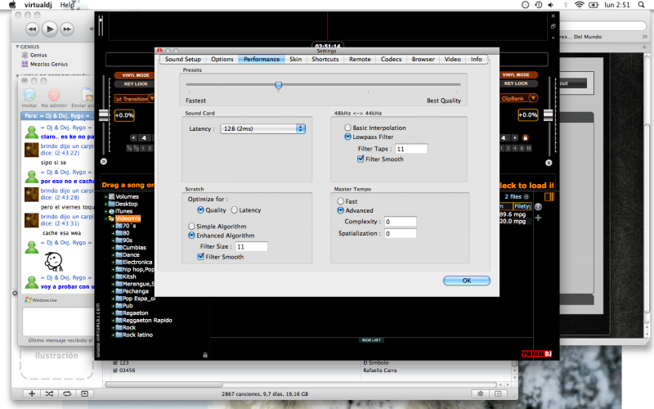This screenshot has width=654, height=409.
Task: Click the Presets slider handle
Action: point(278,86)
